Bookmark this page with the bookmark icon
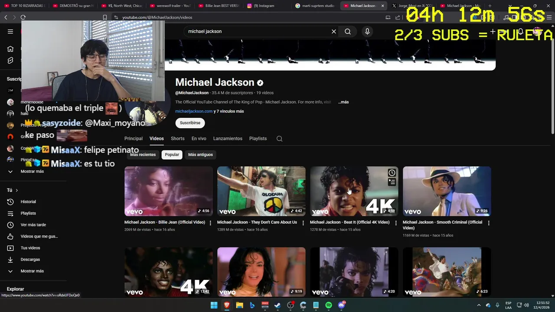 [x=105, y=17]
